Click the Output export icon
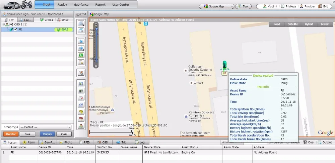This screenshot has height=163, width=335. click(x=320, y=142)
